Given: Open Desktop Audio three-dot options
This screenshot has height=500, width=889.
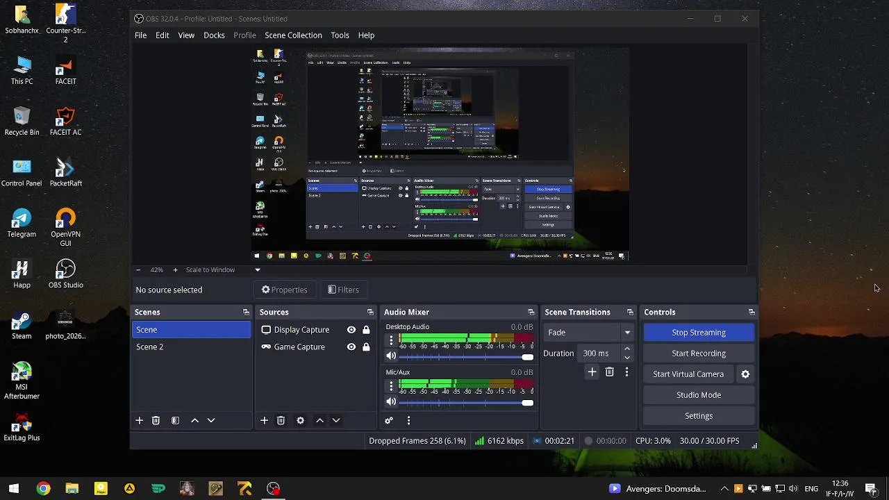Looking at the screenshot, I should 391,340.
